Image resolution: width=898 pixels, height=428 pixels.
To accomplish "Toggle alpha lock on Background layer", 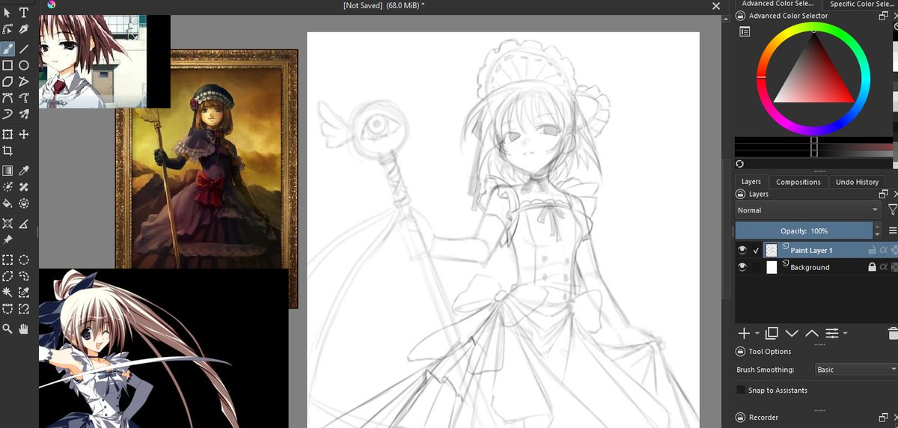I will 883,267.
